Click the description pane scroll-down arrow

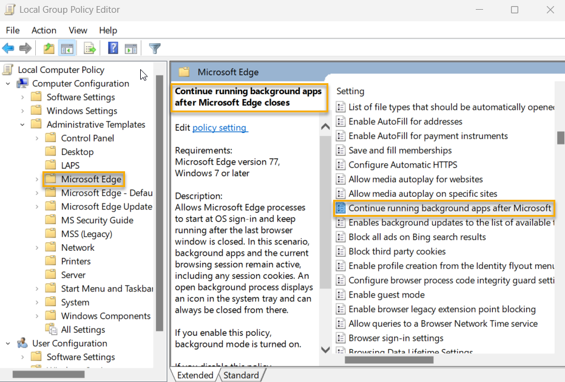coord(325,350)
